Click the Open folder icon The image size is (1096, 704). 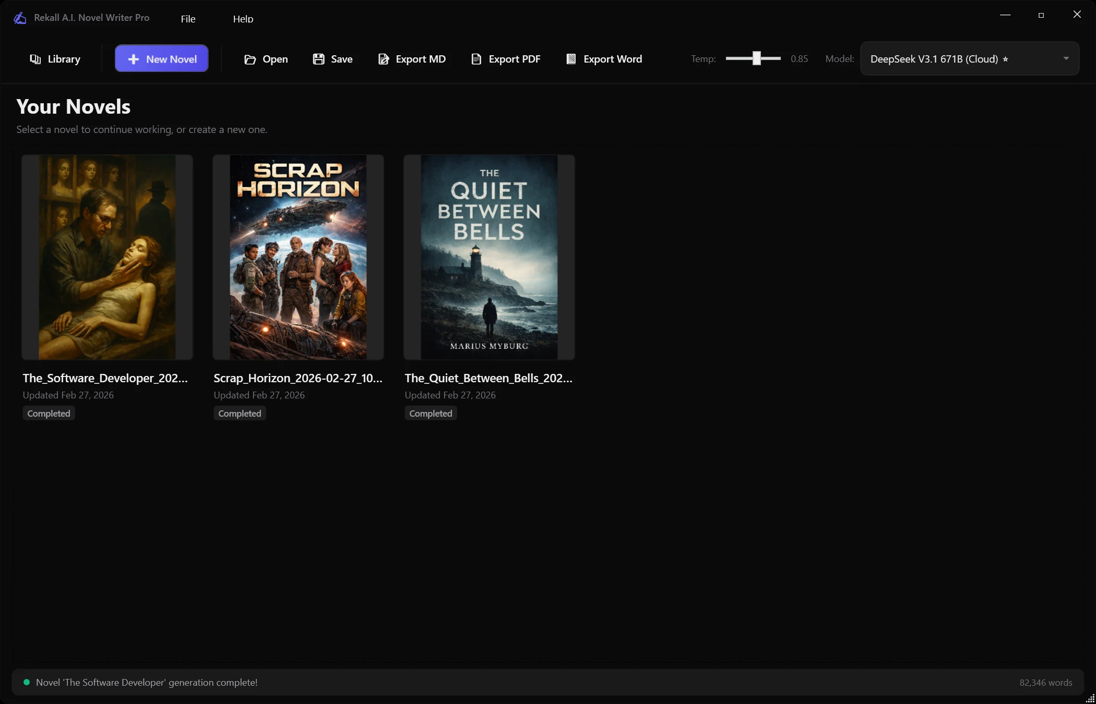pos(250,59)
